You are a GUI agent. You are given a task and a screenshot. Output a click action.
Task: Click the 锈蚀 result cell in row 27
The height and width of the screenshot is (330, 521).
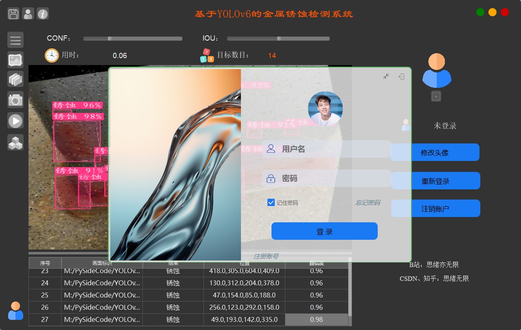coord(173,319)
